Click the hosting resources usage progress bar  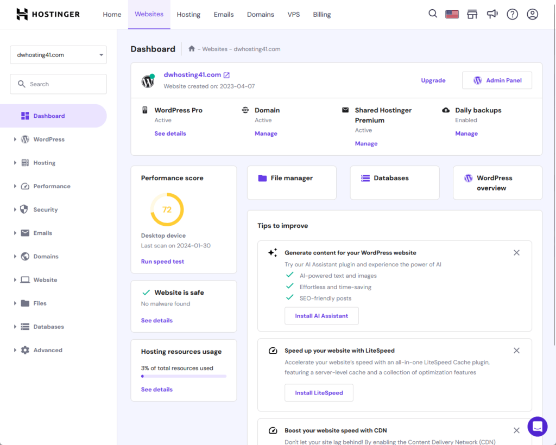[184, 376]
